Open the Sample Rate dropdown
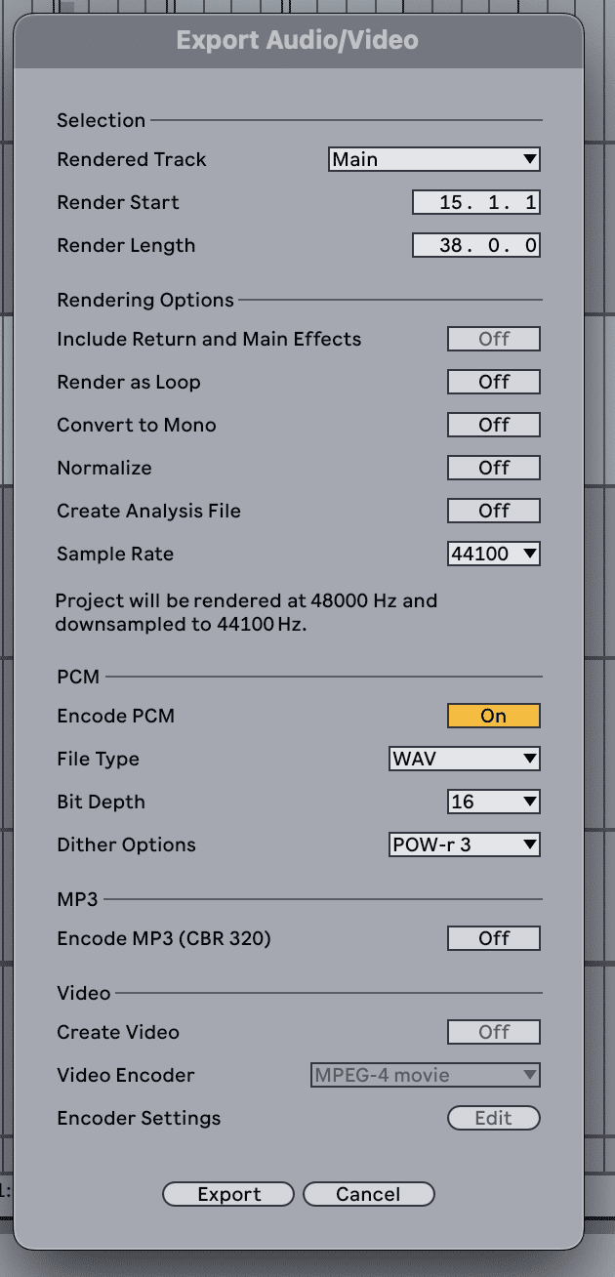This screenshot has width=615, height=1277. coord(493,554)
